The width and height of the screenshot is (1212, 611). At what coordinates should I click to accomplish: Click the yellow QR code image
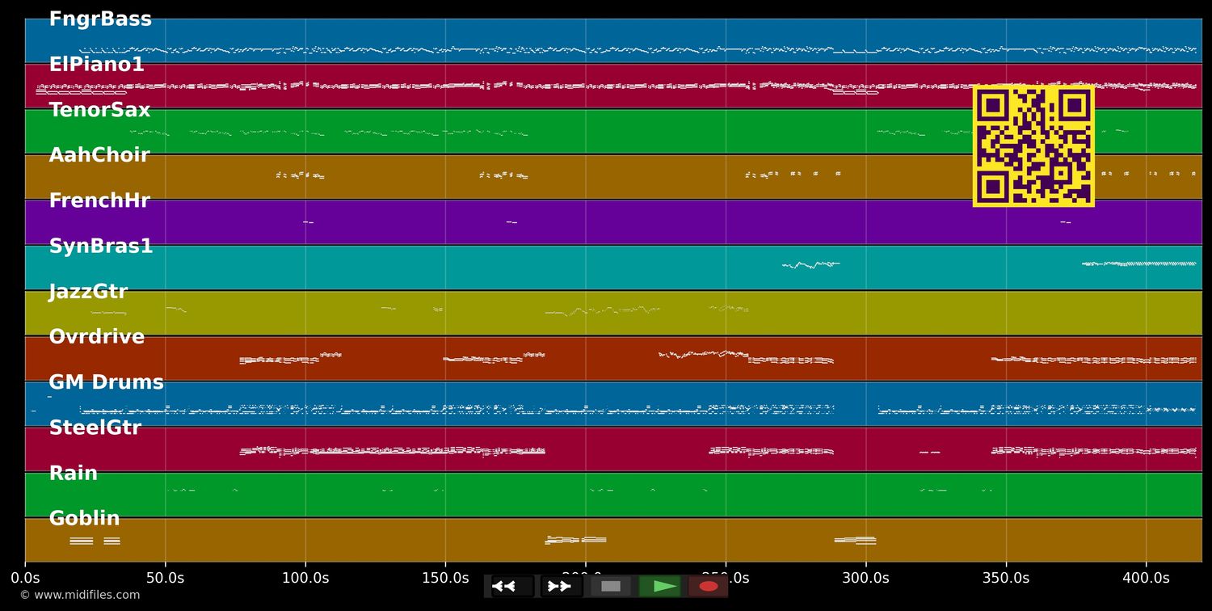click(x=1033, y=146)
